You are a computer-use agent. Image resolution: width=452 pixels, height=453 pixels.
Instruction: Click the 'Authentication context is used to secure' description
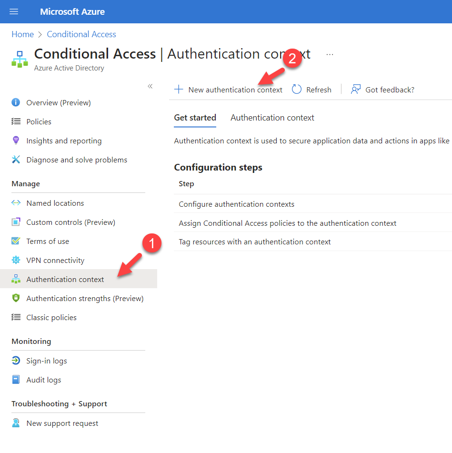[x=311, y=141]
